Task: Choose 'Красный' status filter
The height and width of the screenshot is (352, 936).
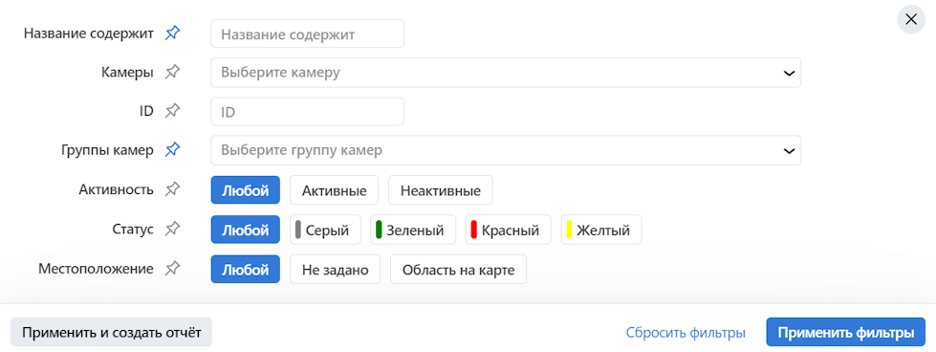Action: 509,230
